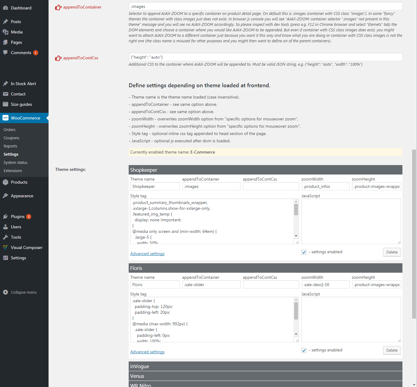The width and height of the screenshot is (417, 387).
Task: Click the Floris JavaScript textarea
Action: [351, 320]
